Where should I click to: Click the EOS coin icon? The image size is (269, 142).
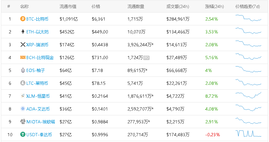(x=23, y=70)
